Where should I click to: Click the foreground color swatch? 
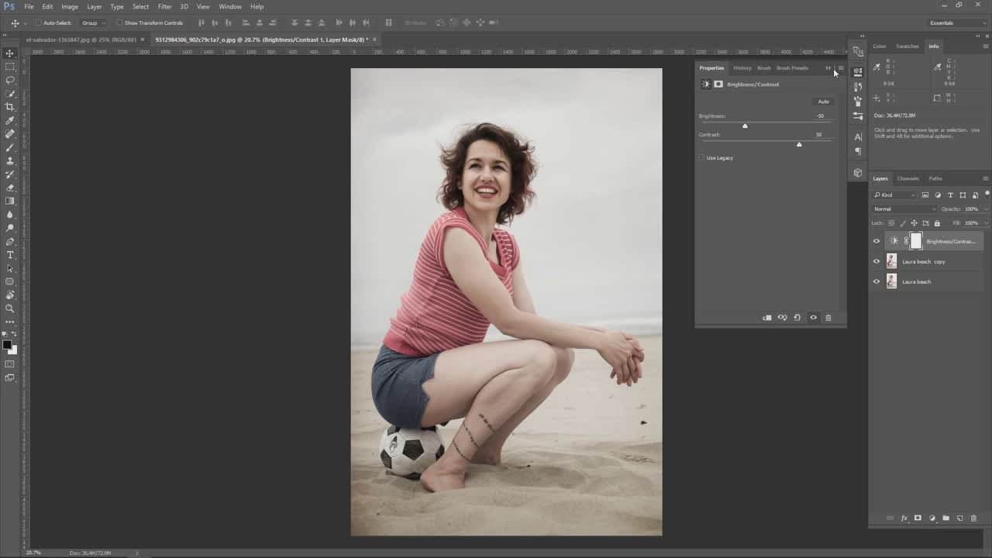[x=7, y=345]
